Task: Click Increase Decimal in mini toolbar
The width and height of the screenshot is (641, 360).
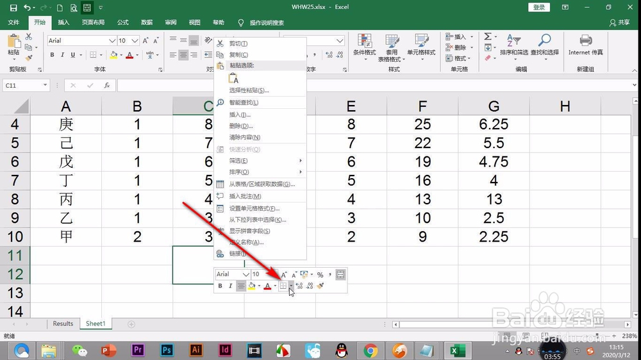Action: tap(299, 286)
